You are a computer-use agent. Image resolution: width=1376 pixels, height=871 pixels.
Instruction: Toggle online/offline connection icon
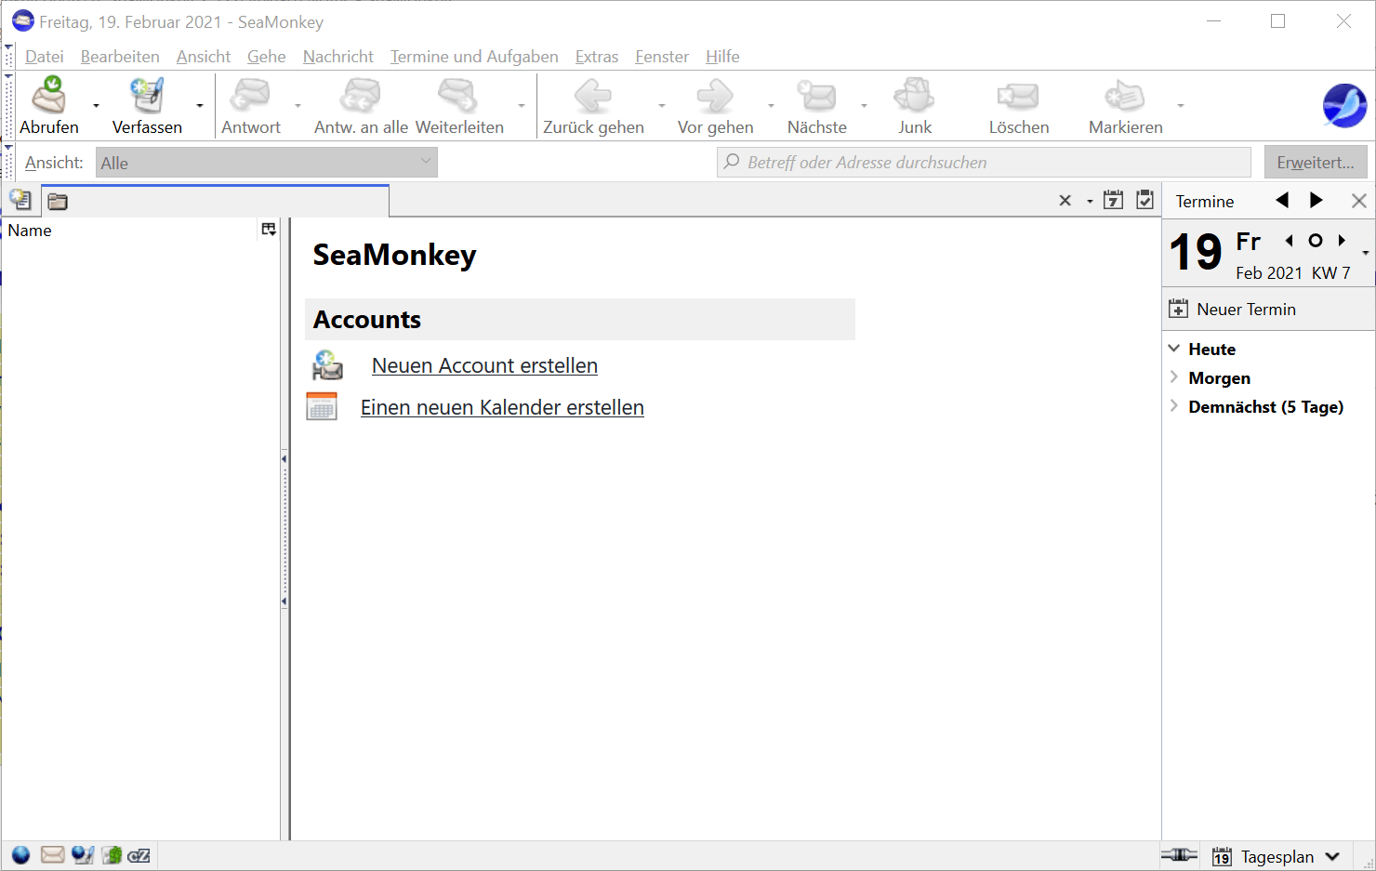tap(1179, 855)
